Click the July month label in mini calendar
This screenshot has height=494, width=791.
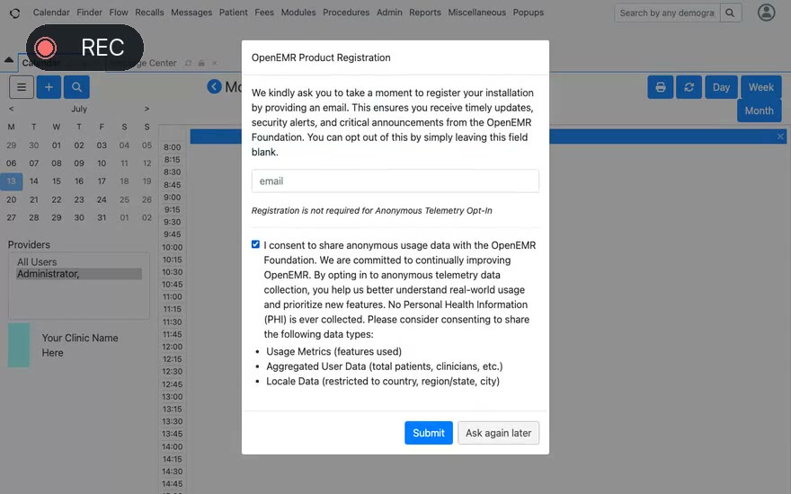[x=79, y=109]
